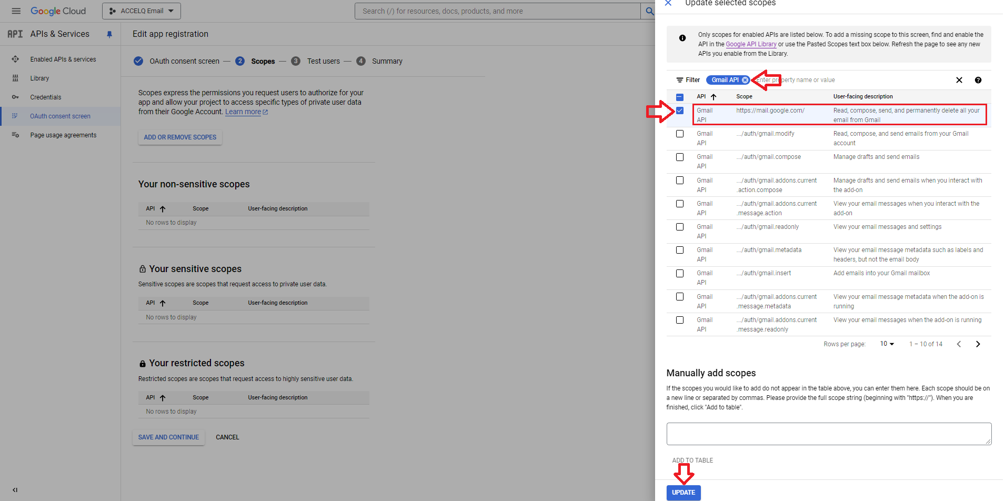Image resolution: width=1005 pixels, height=501 pixels.
Task: Click the Google Cloud logo
Action: pyautogui.click(x=58, y=11)
